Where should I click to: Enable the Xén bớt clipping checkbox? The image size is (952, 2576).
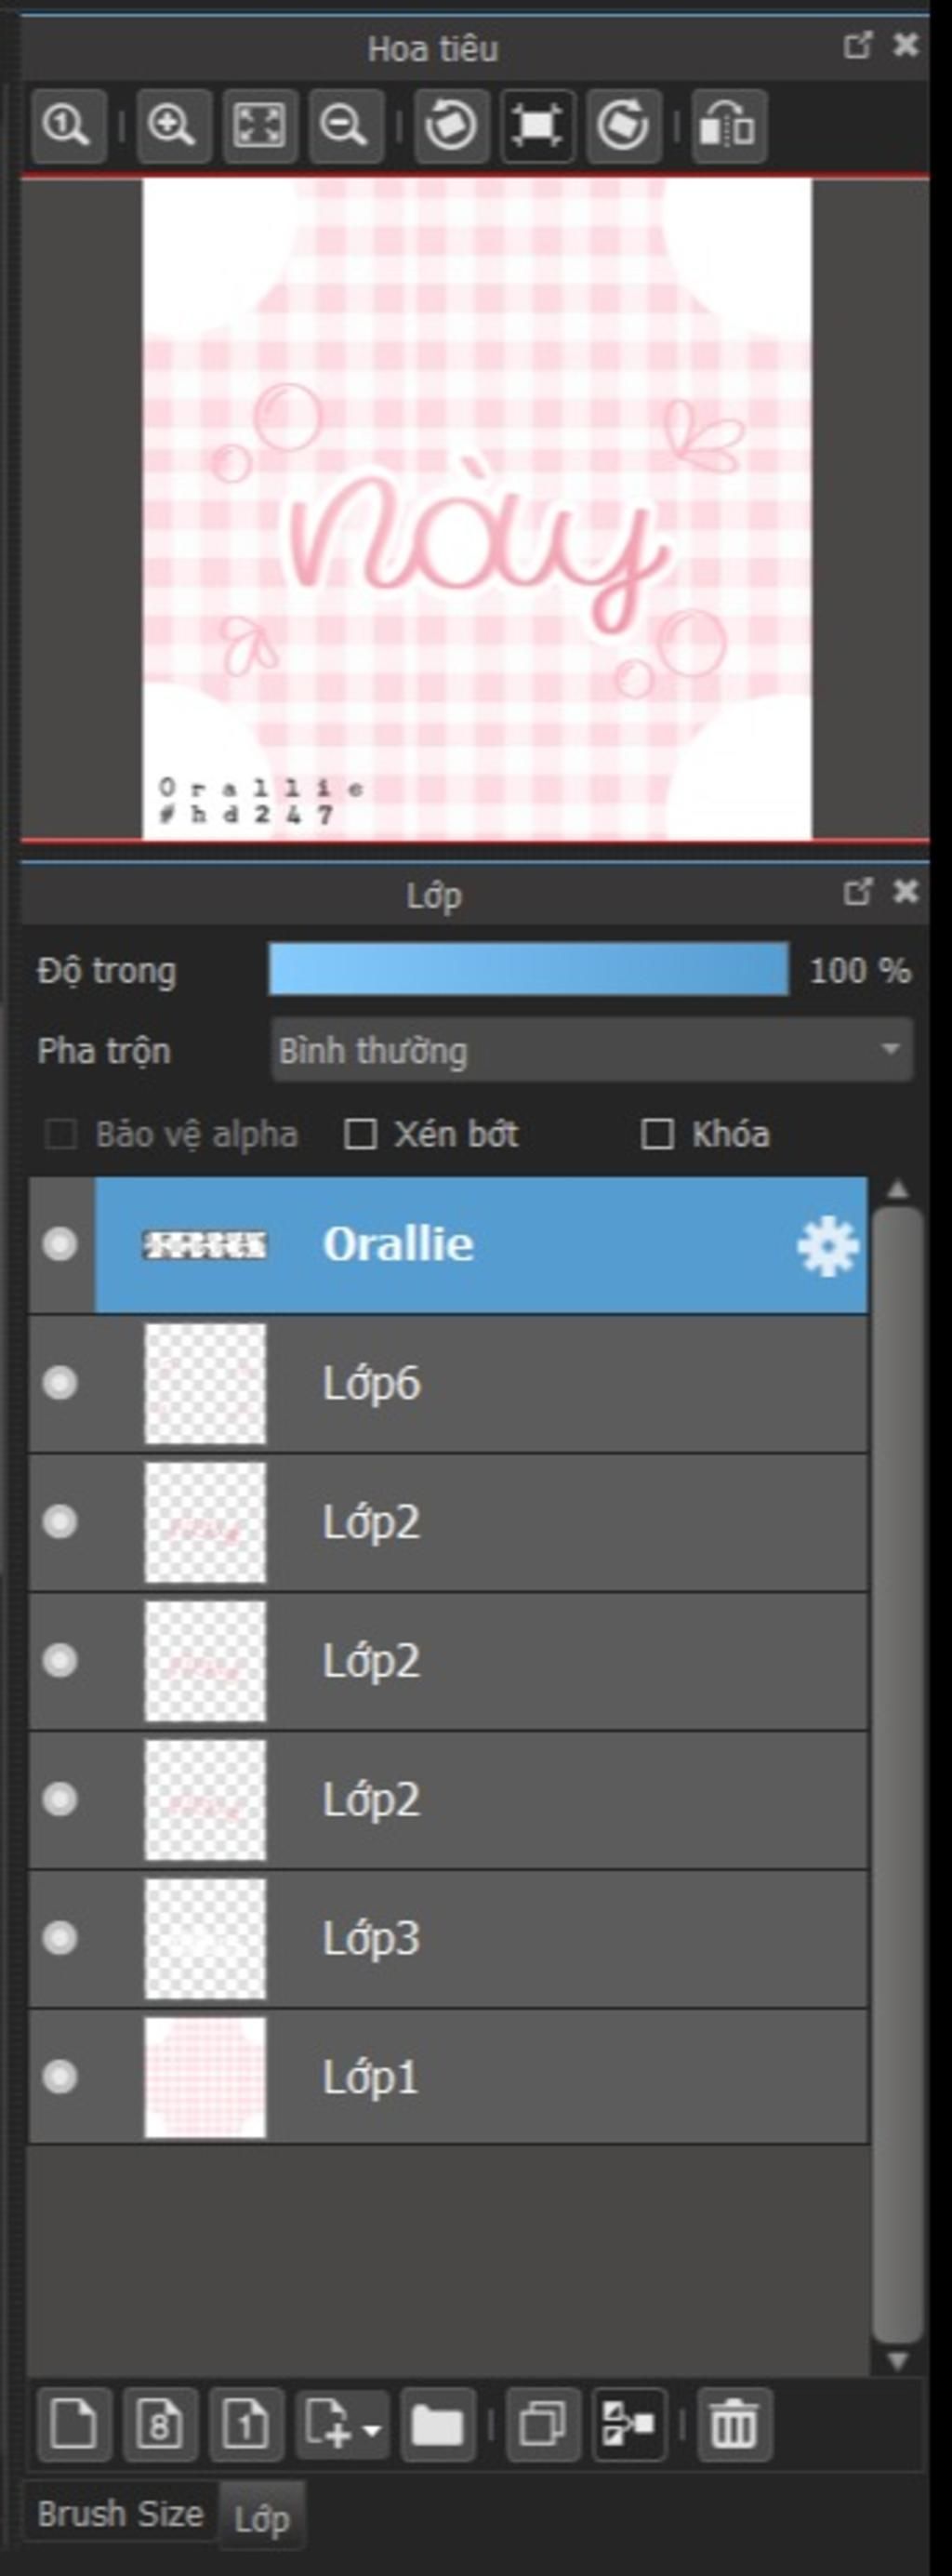[360, 1134]
